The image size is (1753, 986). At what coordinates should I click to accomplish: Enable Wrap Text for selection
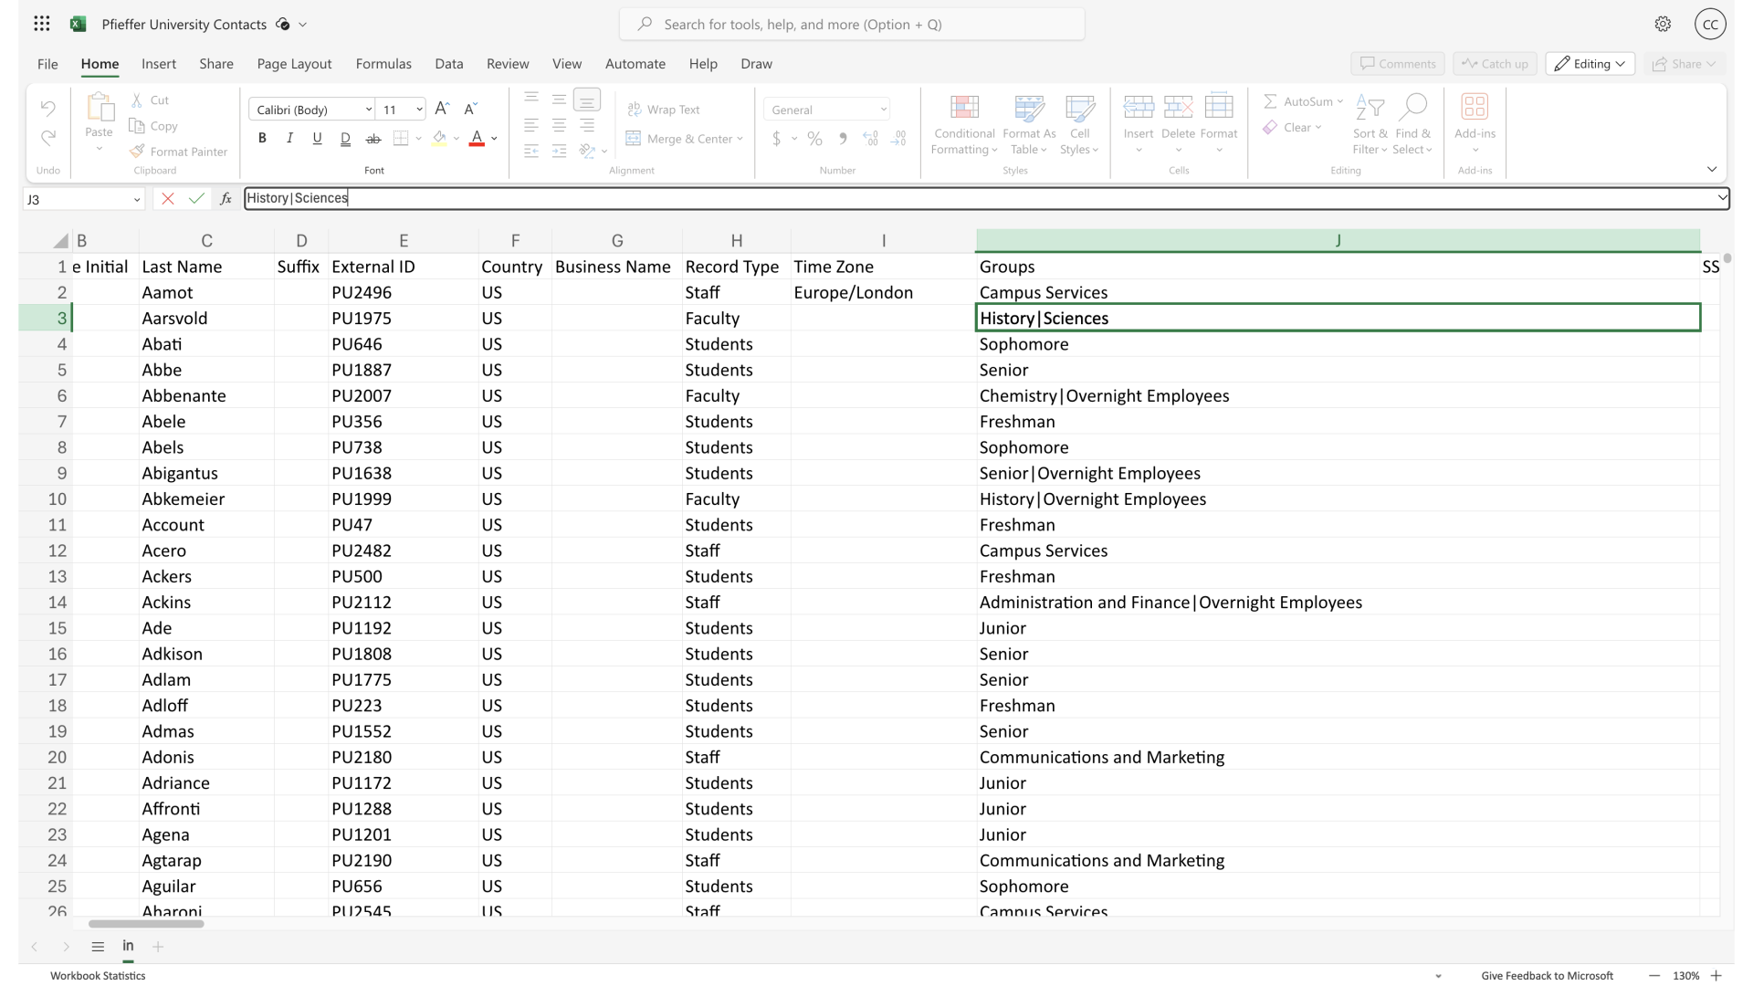pyautogui.click(x=665, y=109)
